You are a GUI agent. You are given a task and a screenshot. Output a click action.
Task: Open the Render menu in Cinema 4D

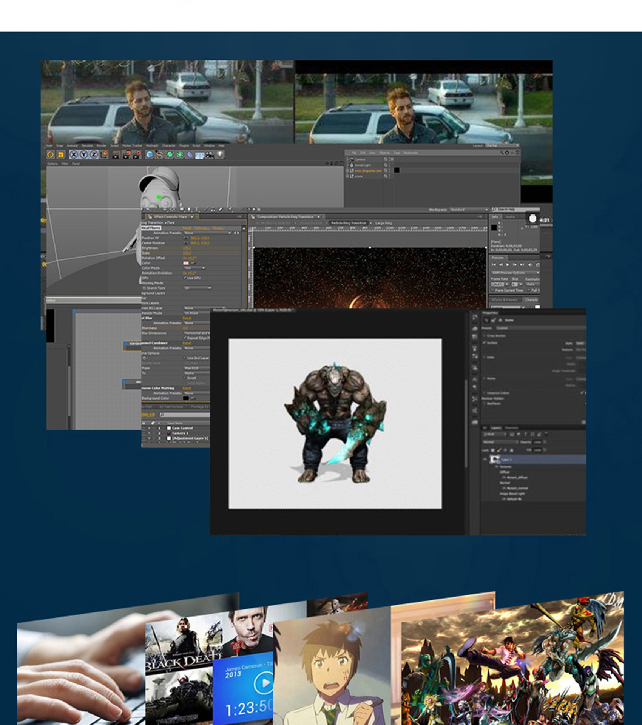102,145
